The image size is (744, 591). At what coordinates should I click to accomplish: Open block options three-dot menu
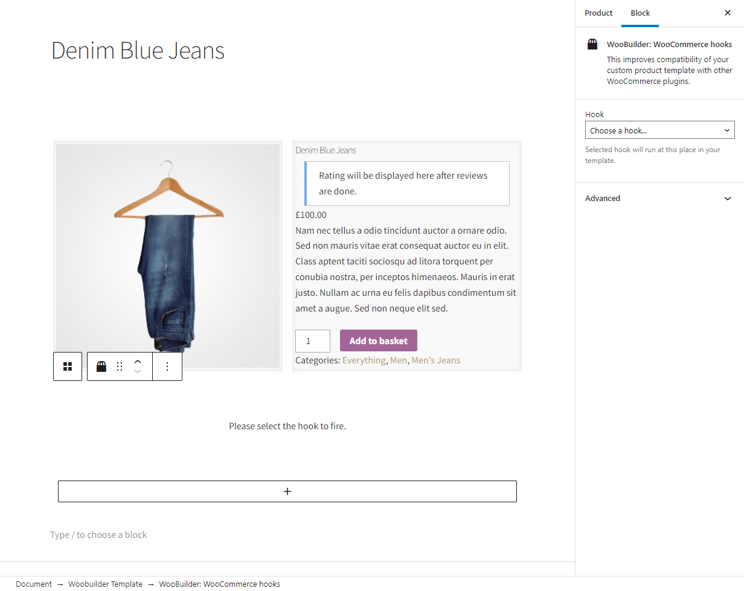point(167,366)
